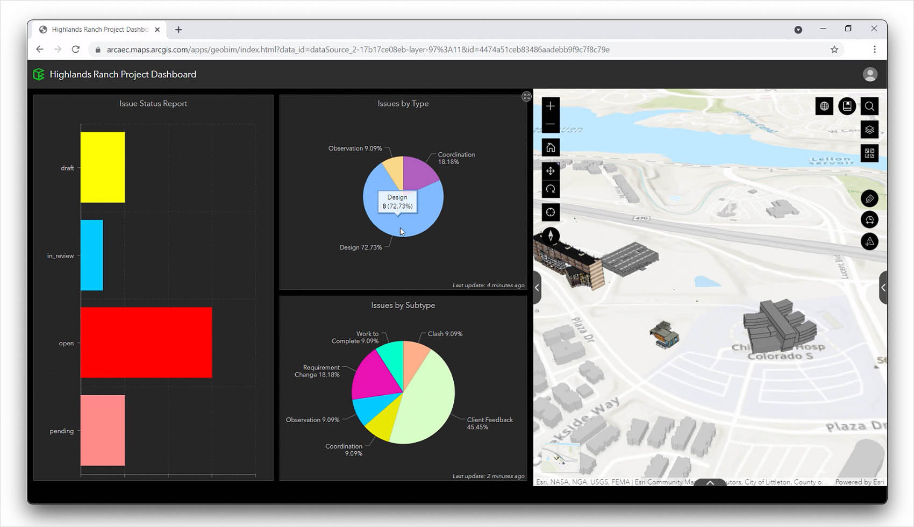Reset orientation with the compass button
The height and width of the screenshot is (527, 914).
click(x=550, y=236)
